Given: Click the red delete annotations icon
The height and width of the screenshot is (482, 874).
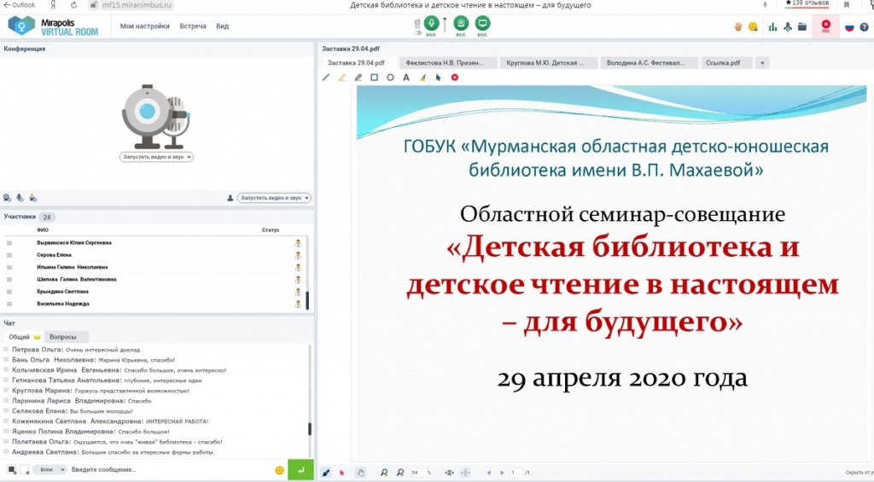Looking at the screenshot, I should 455,78.
